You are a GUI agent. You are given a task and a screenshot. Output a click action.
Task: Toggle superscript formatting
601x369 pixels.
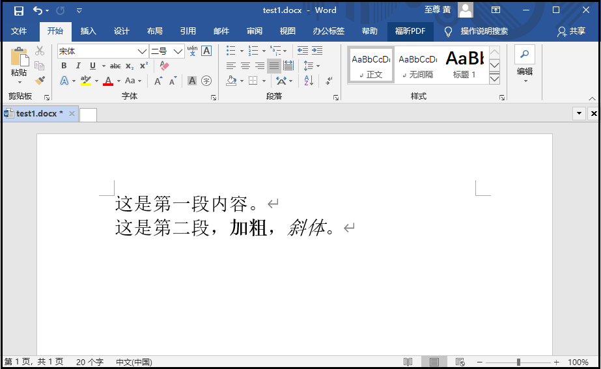pyautogui.click(x=144, y=66)
